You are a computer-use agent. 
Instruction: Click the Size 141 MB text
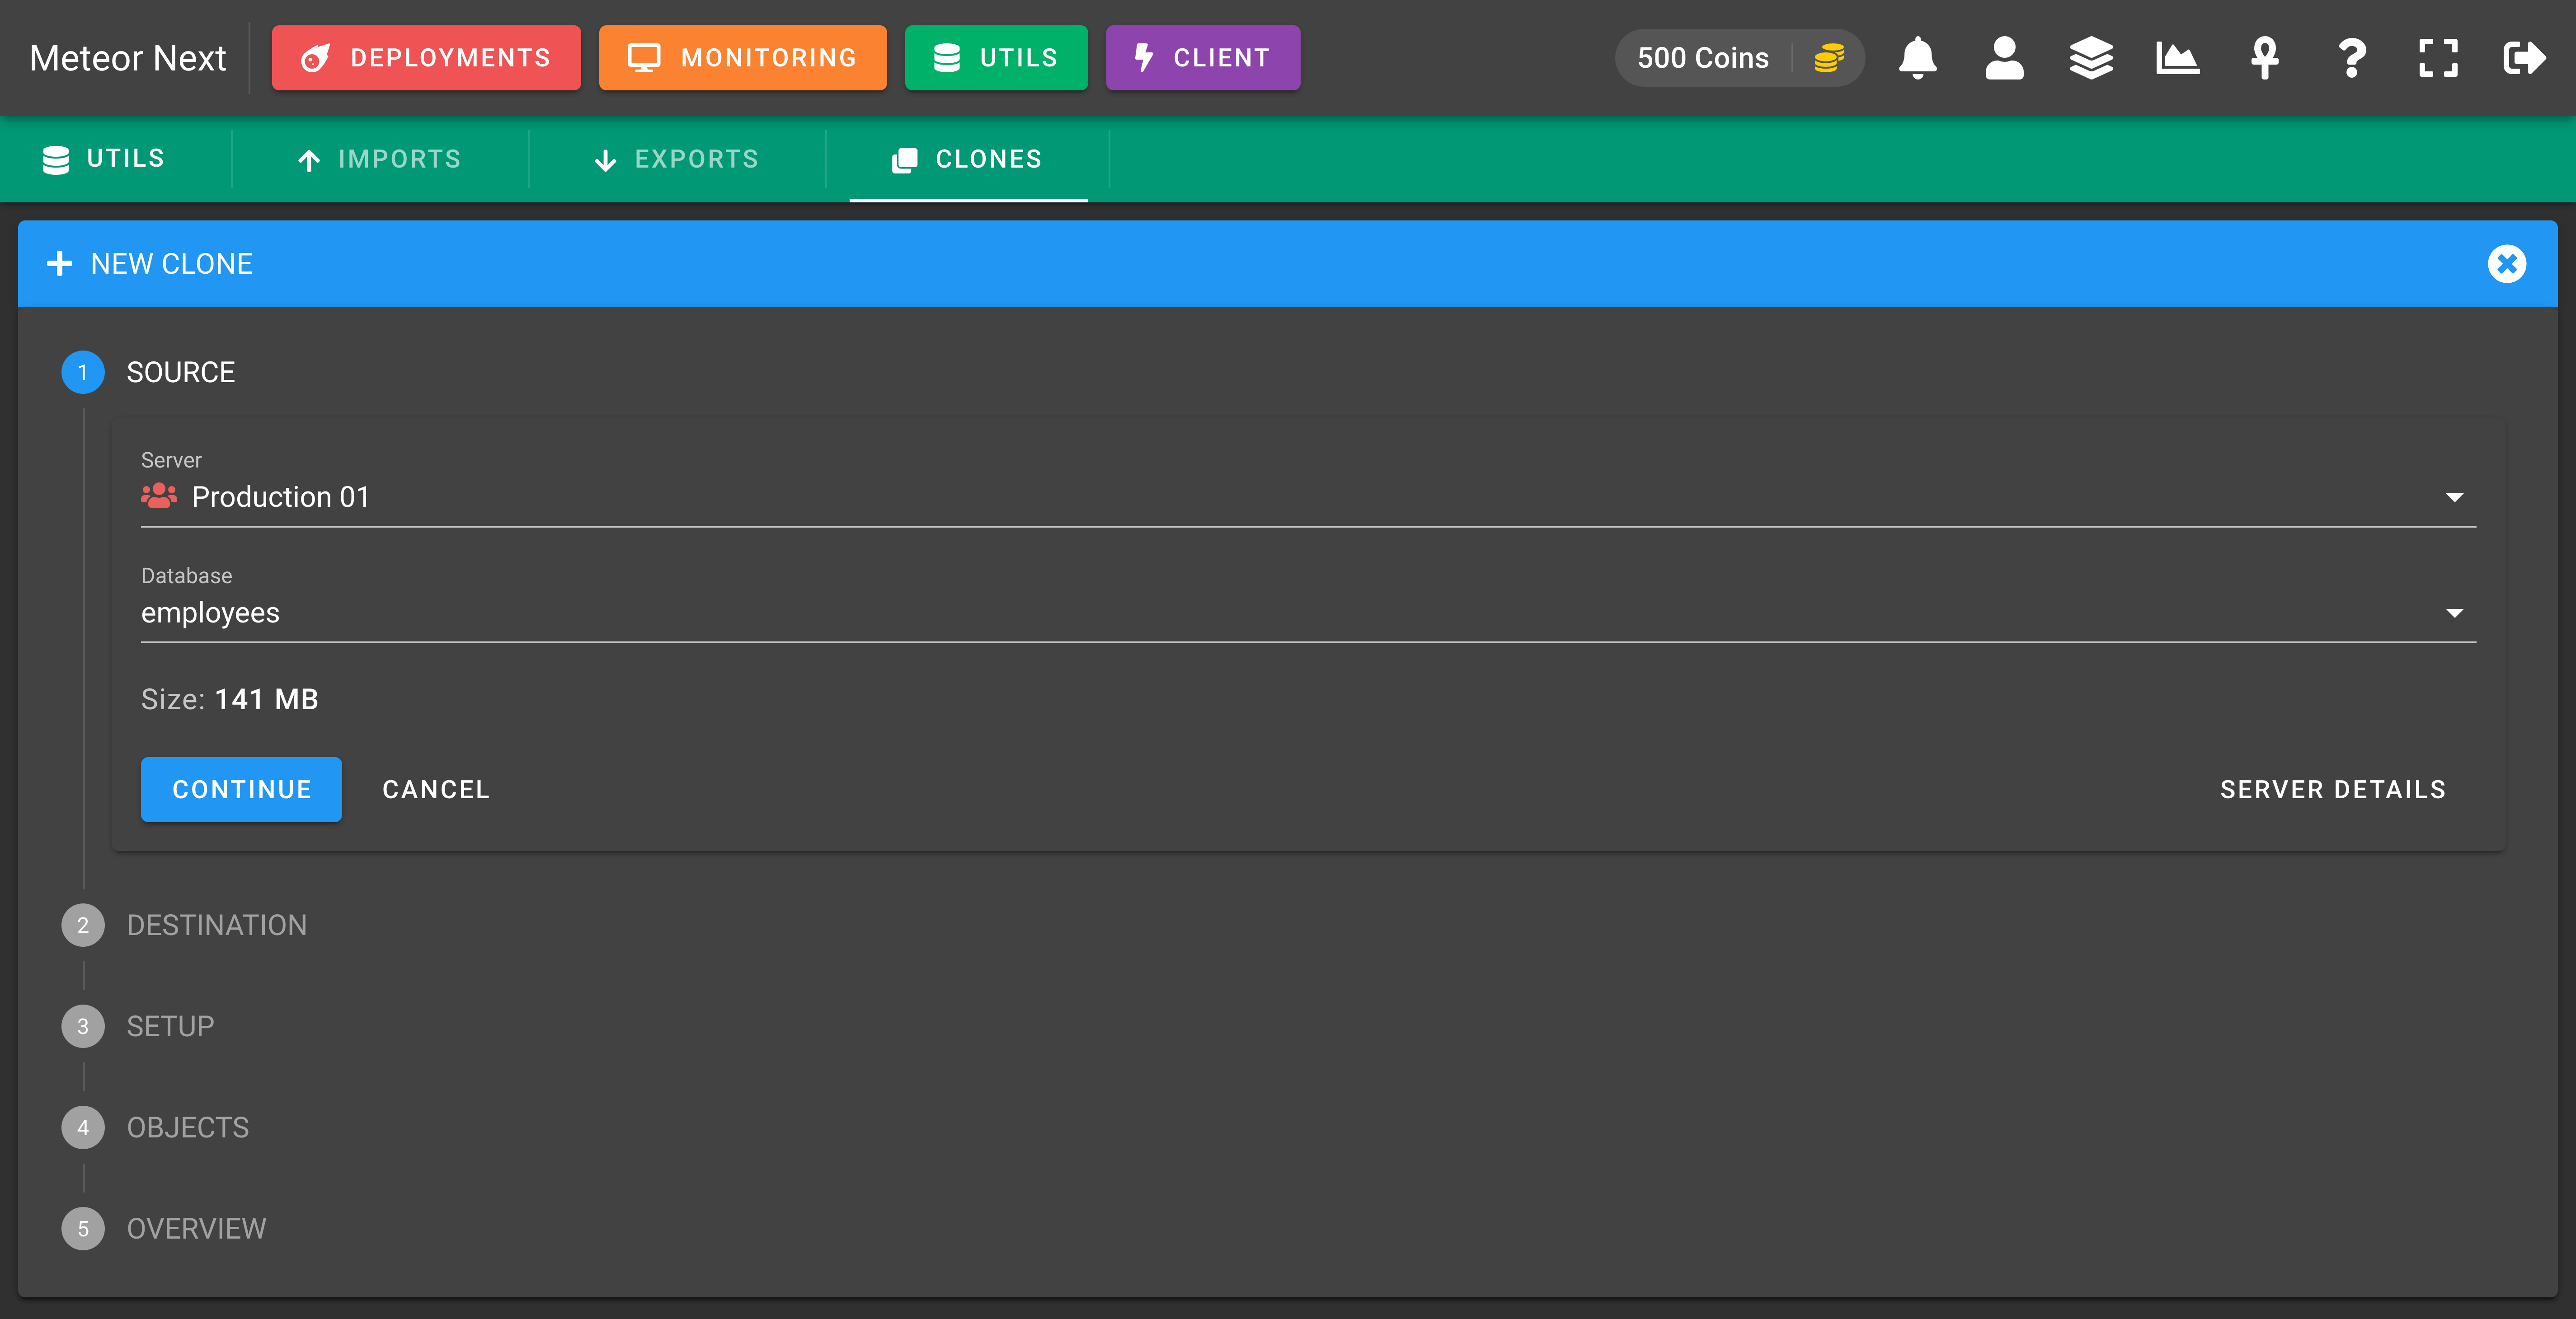pyautogui.click(x=230, y=699)
